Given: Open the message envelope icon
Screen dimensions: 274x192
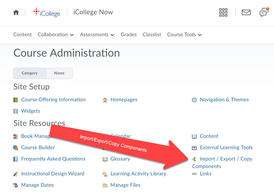Looking at the screenshot, I should [246, 12].
